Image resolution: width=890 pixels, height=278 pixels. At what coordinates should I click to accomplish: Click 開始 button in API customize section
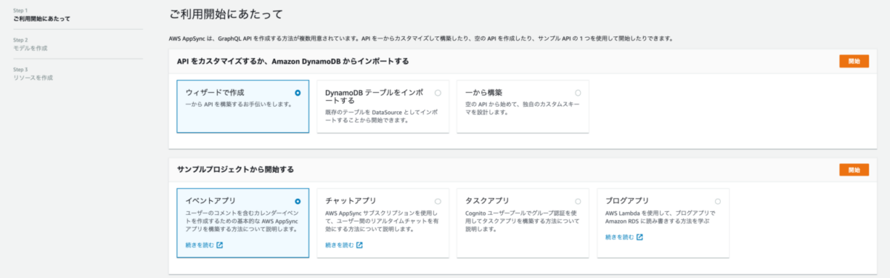(x=854, y=62)
